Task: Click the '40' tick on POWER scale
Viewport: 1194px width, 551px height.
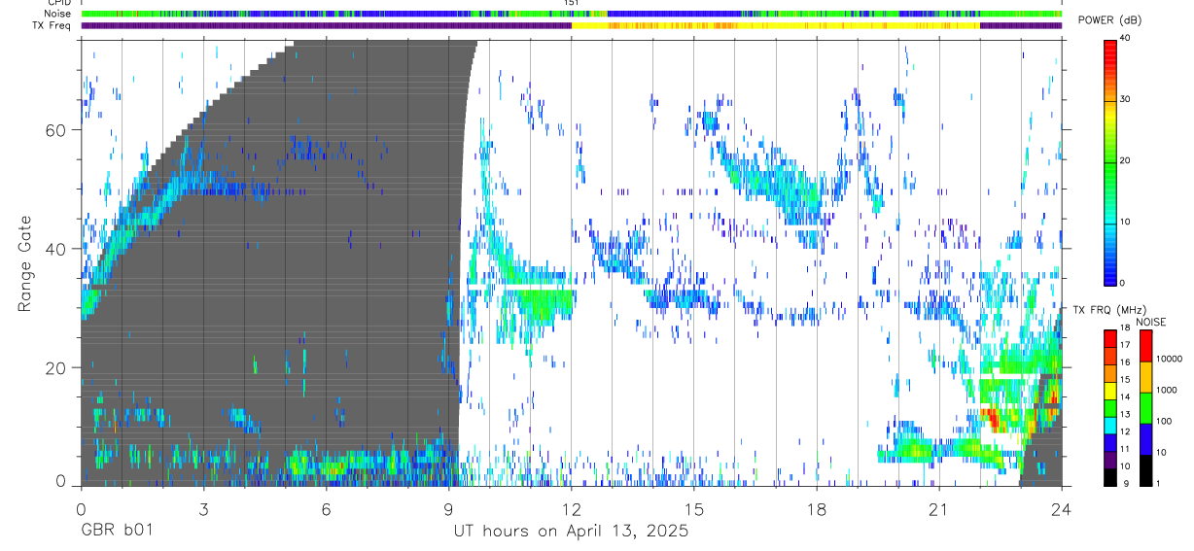Action: 1126,38
